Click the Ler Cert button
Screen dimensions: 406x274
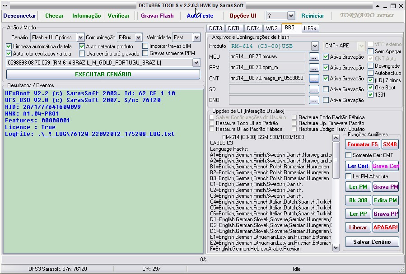(358, 166)
